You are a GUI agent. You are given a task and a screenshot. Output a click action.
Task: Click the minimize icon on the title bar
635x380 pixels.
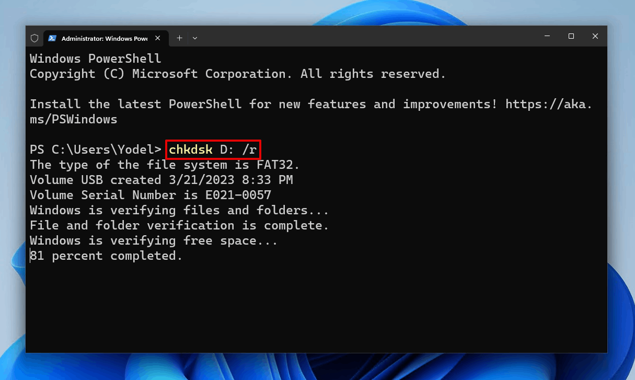(547, 36)
